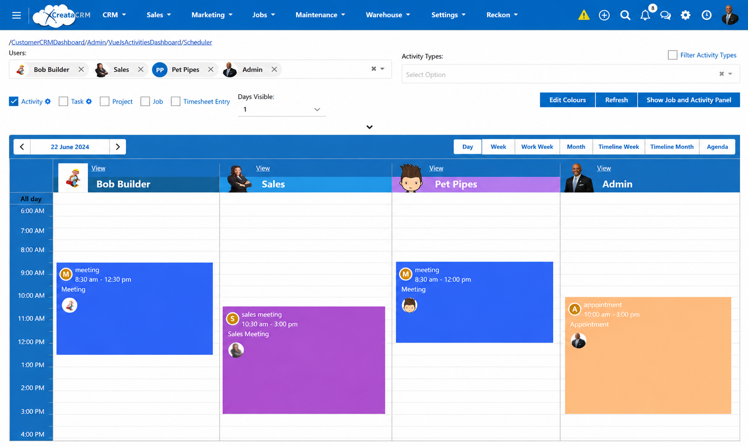Expand the Sales menu
Screen dimensions: 748x446
click(x=159, y=15)
